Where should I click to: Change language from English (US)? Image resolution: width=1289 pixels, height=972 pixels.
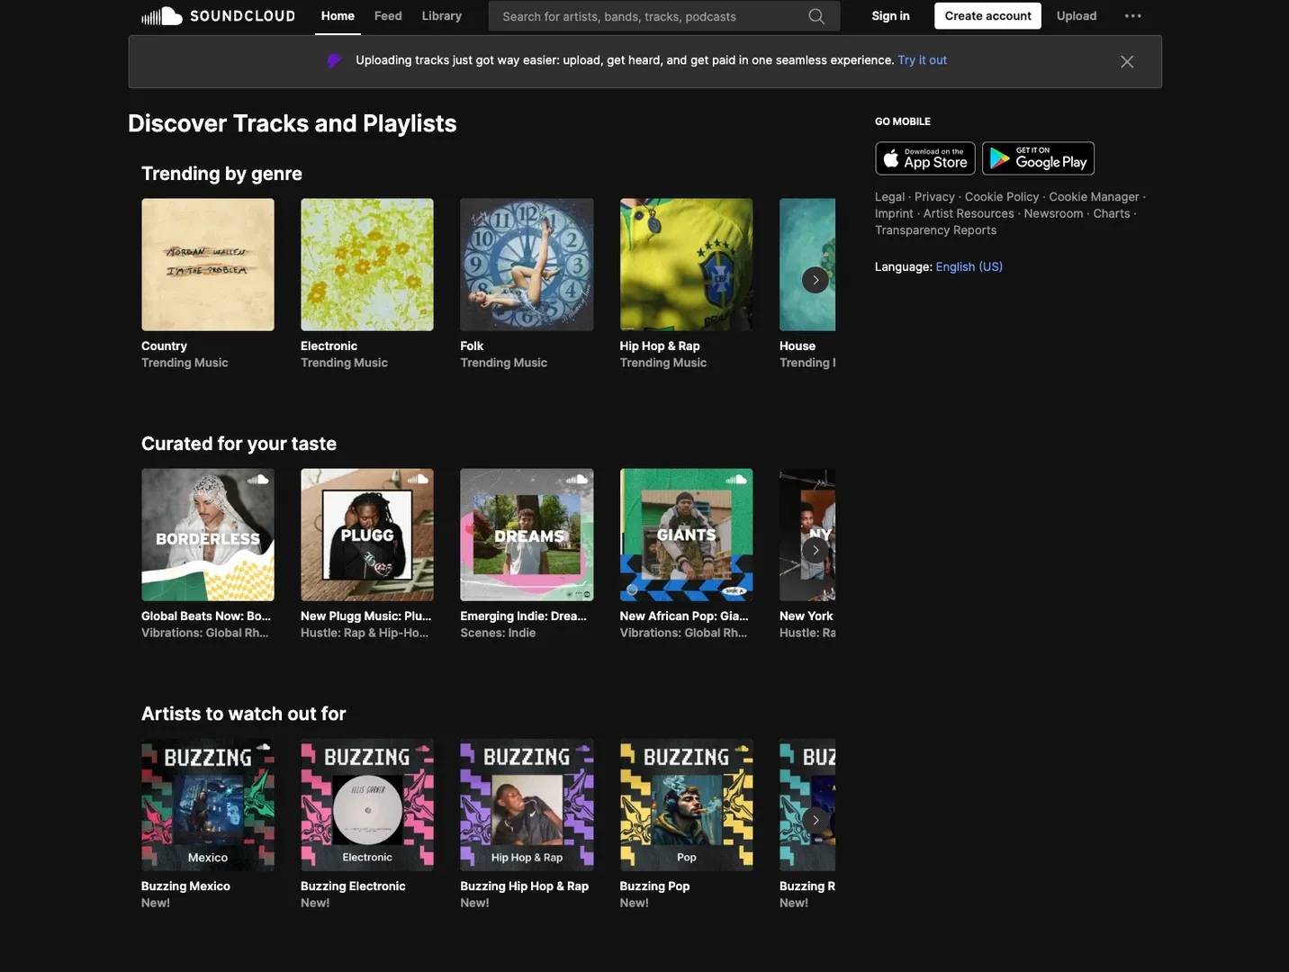969,266
